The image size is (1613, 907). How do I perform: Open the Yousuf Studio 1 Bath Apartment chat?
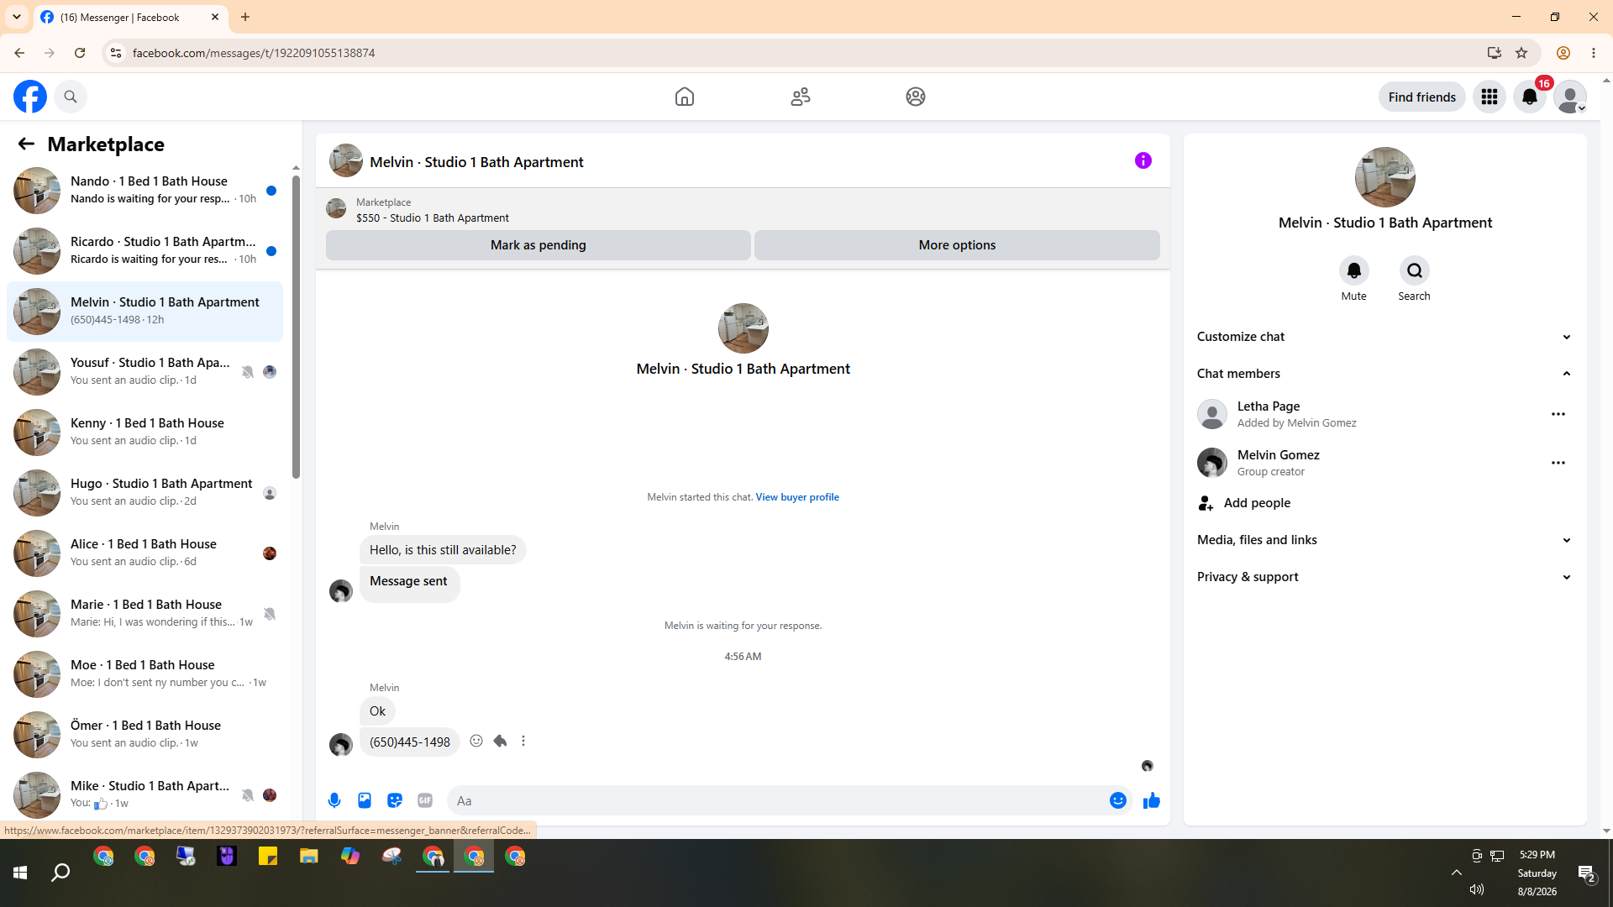[x=144, y=372]
